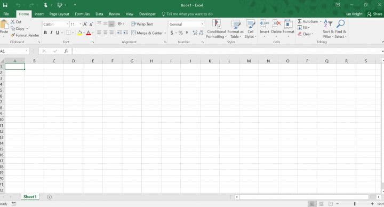The width and height of the screenshot is (384, 207).
Task: Add a new sheet with plus icon
Action: [49, 197]
